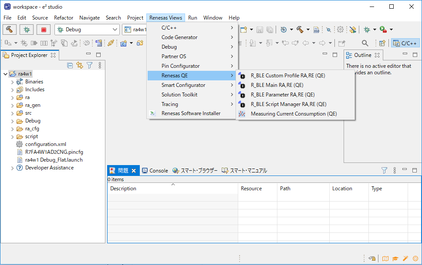Filter the Problems view with funnel icon
Image resolution: width=422 pixels, height=265 pixels.
(384, 170)
